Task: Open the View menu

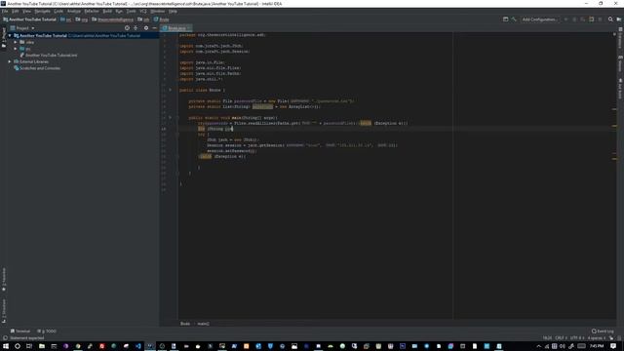Action: [x=26, y=11]
